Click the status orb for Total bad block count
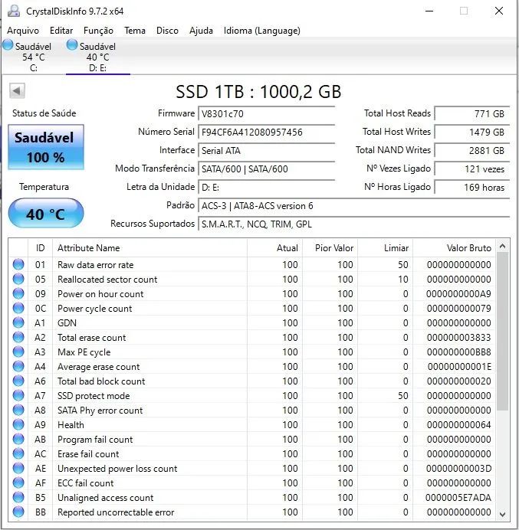The width and height of the screenshot is (519, 530). tap(18, 381)
